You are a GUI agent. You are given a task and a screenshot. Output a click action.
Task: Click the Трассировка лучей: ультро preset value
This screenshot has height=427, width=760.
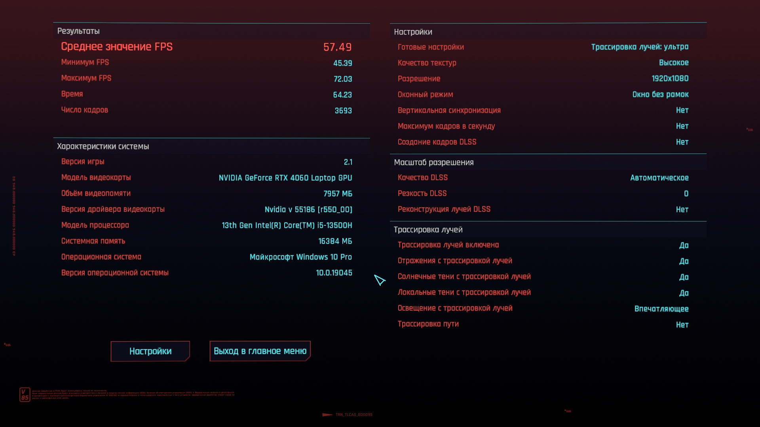640,47
